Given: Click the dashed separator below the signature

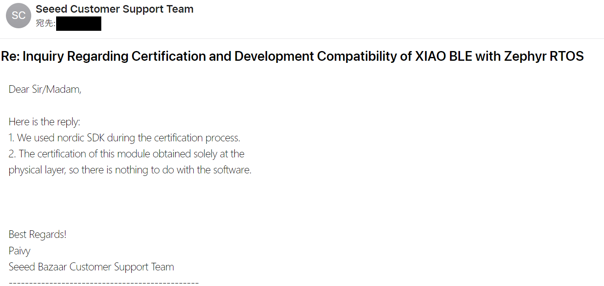Looking at the screenshot, I should [x=103, y=282].
